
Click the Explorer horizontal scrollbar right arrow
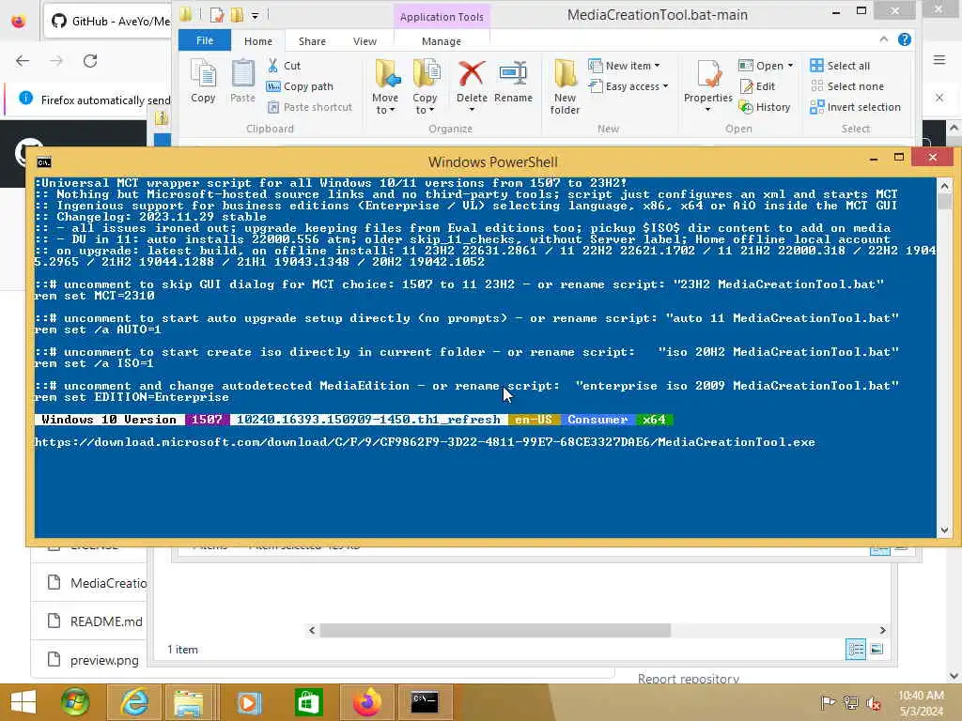point(882,630)
